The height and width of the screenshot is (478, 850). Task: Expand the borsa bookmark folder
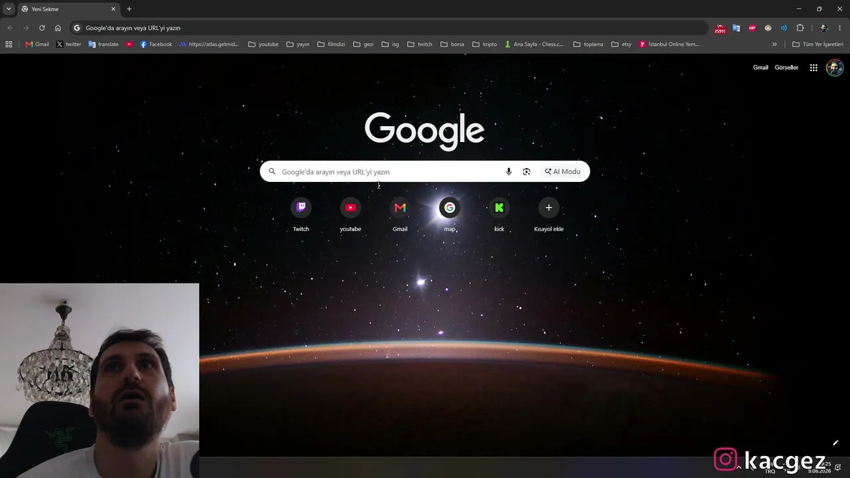pos(452,44)
